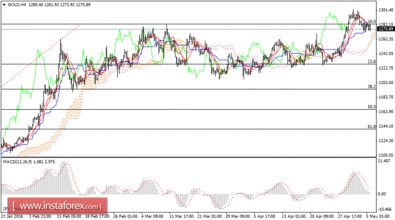
Task: Click the 18 Feb 17:00 date label
Action: point(97,216)
